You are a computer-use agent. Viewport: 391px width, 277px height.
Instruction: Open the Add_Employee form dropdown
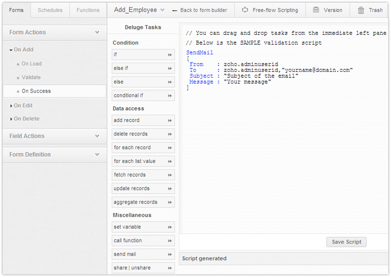tap(162, 10)
